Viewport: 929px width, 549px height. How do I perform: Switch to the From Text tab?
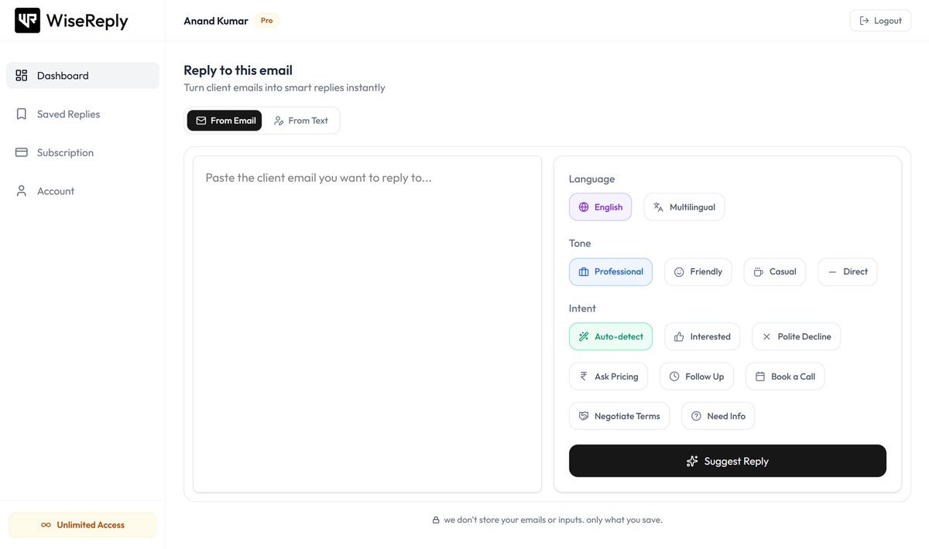301,121
